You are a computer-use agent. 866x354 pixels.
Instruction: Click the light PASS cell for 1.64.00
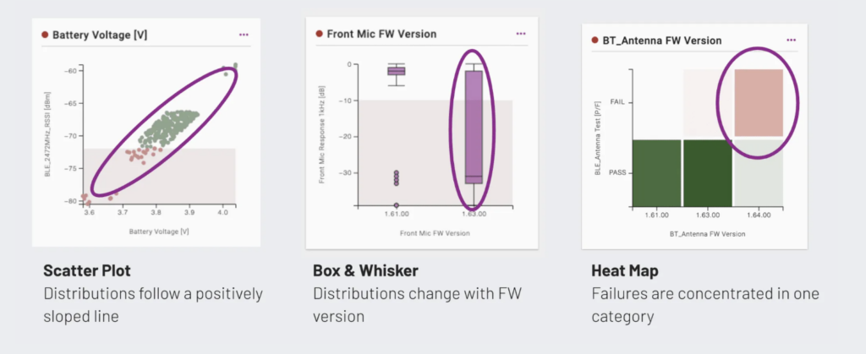click(x=759, y=172)
